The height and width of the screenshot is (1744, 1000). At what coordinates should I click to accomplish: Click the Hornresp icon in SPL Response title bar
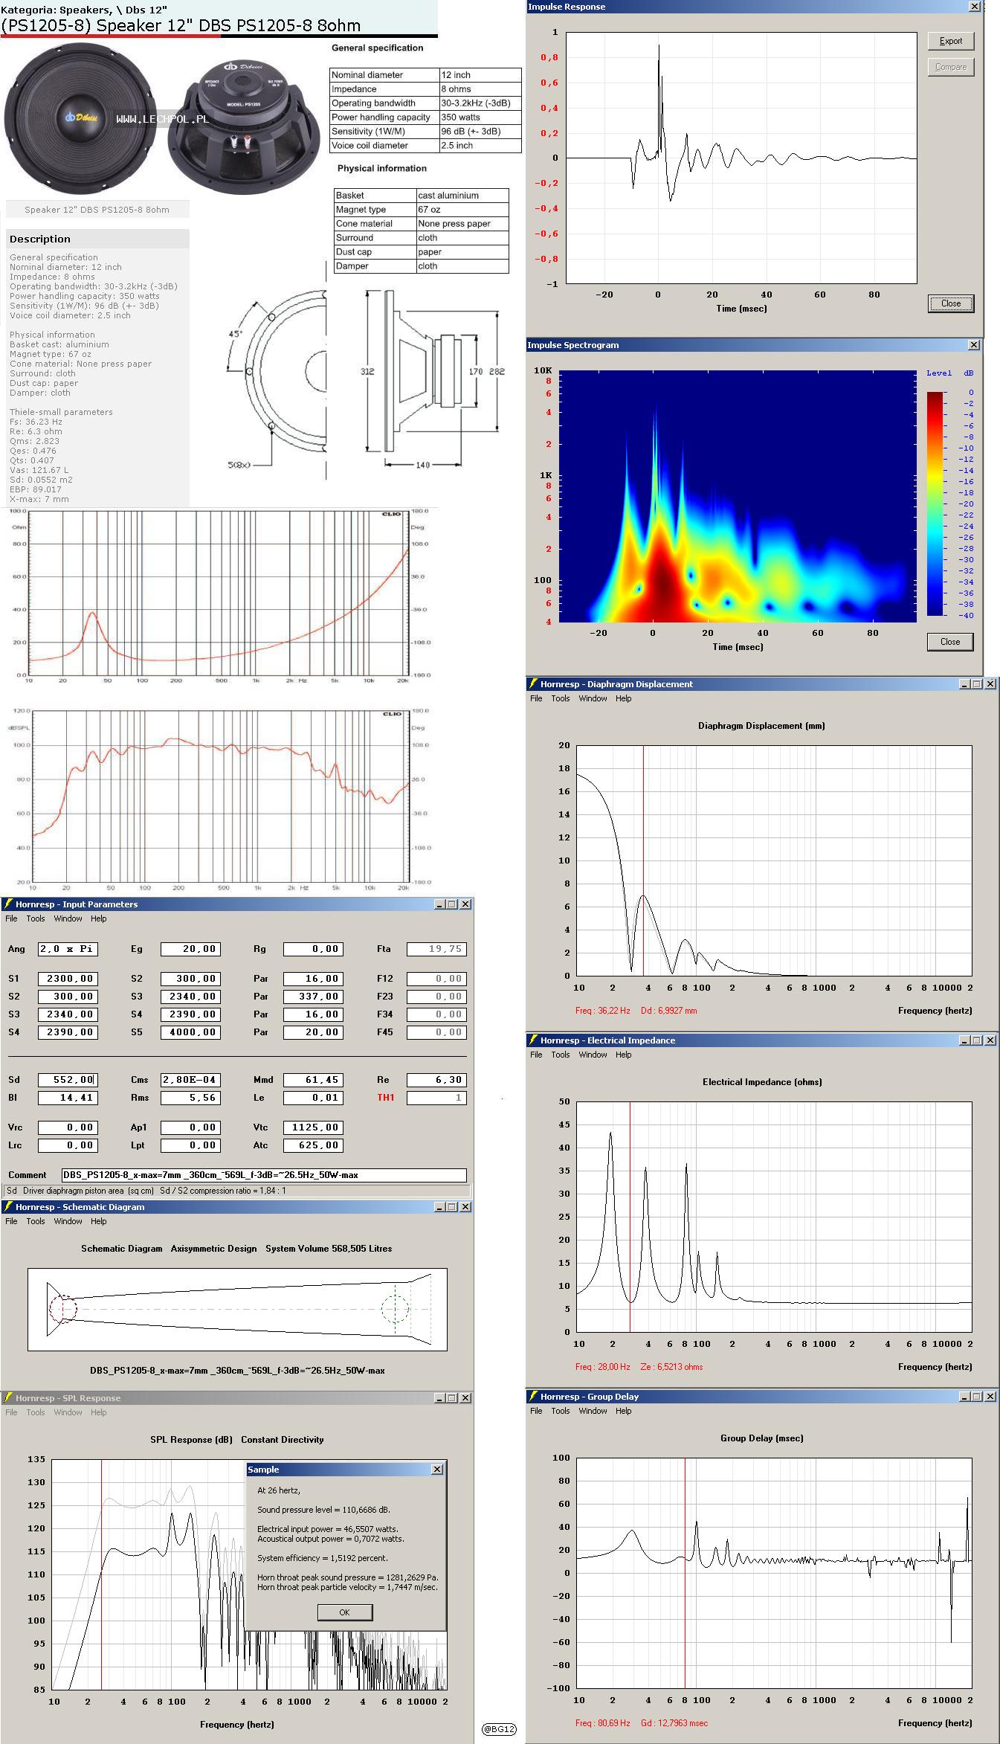[x=8, y=1398]
